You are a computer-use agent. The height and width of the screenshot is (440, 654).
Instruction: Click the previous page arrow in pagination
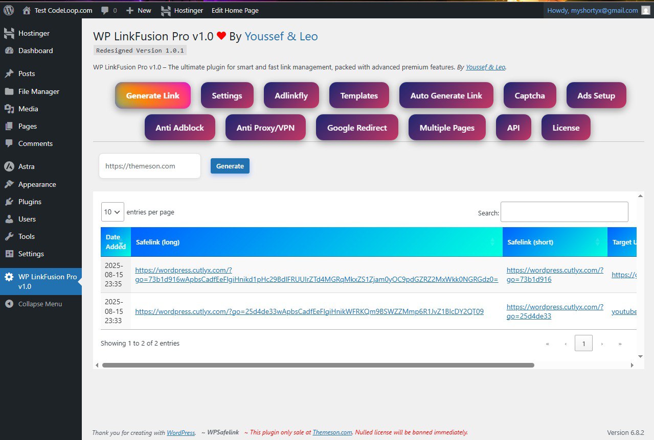tap(566, 344)
